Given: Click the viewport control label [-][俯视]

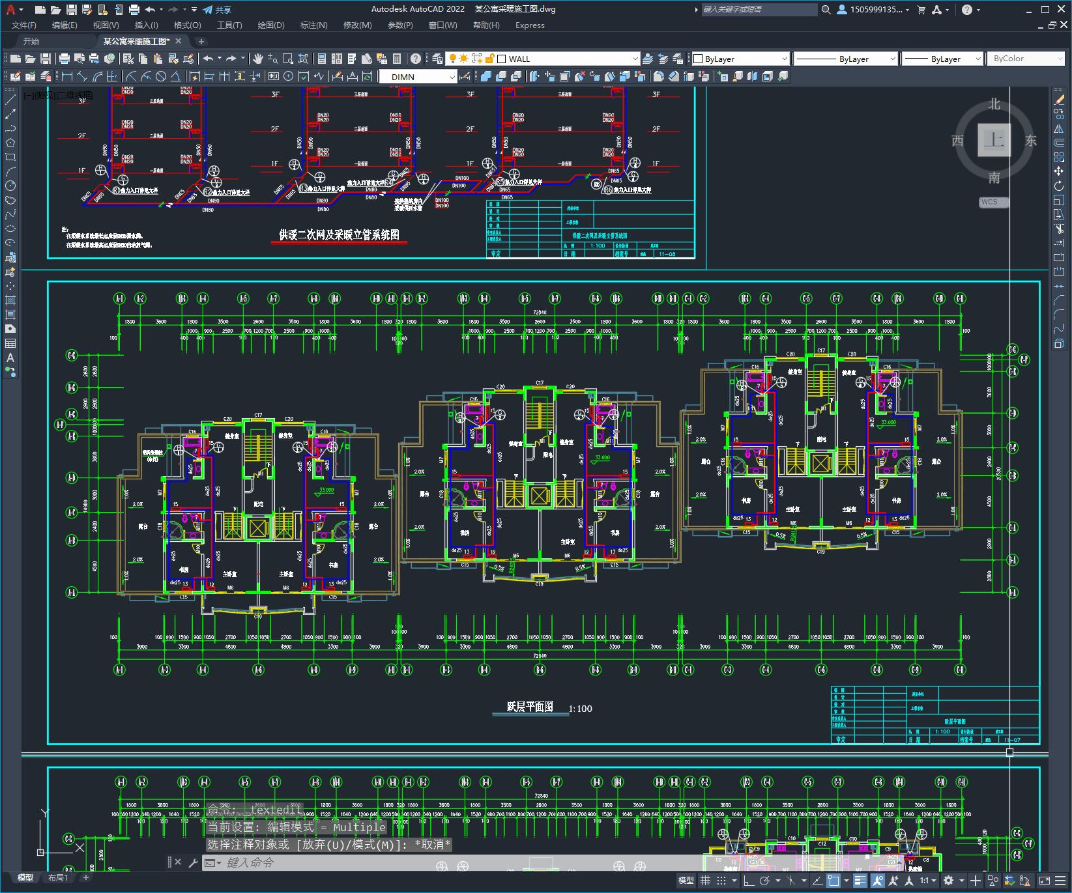Looking at the screenshot, I should pos(39,96).
